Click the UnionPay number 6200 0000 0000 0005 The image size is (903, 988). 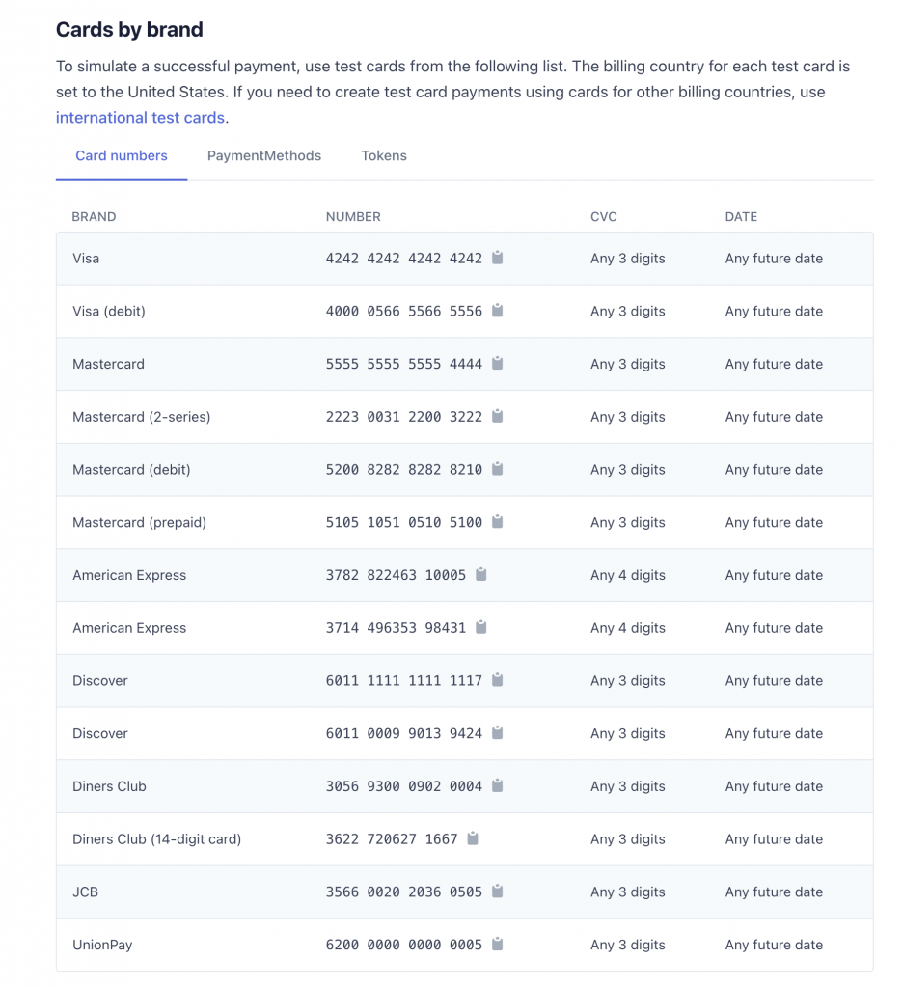click(404, 945)
